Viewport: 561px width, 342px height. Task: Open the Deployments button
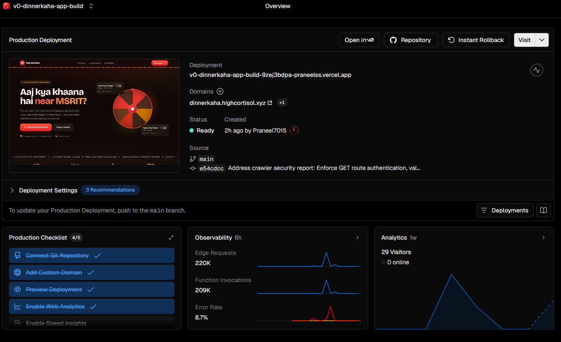(505, 210)
